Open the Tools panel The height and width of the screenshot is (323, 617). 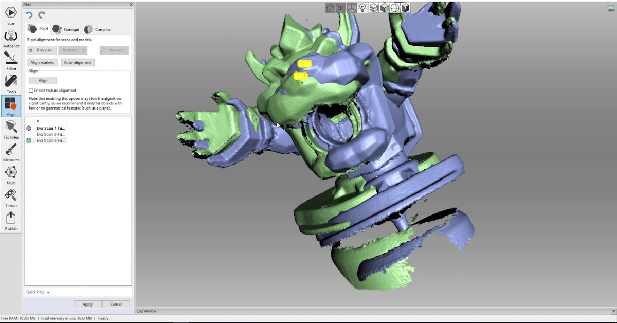click(x=11, y=81)
